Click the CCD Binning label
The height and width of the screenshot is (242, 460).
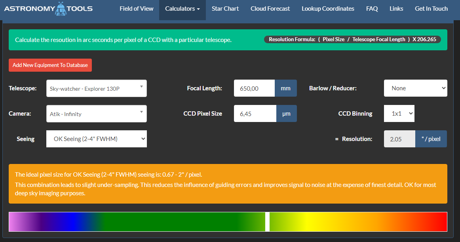point(355,113)
